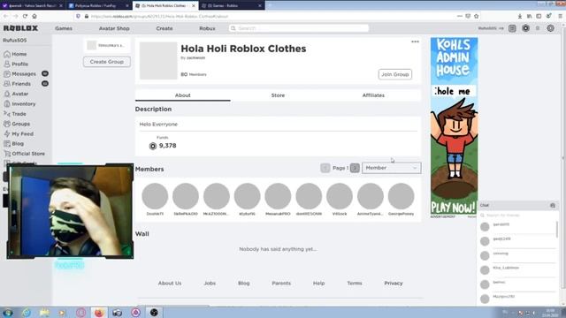
Task: Open the Kohls Admin House advertisement
Action: pyautogui.click(x=454, y=126)
